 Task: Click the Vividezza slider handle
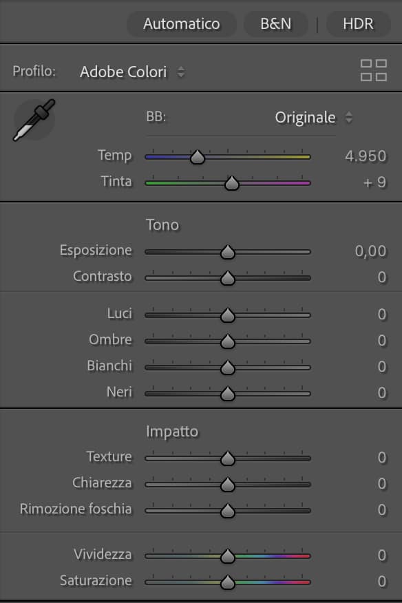click(229, 554)
